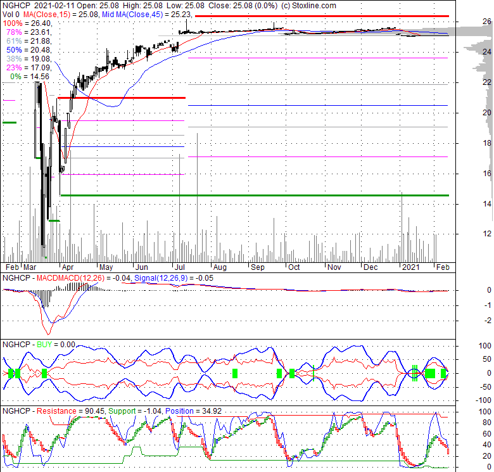Viewport: 494px width, 472px height.
Task: Click the '78% = 23.61' Fibonacci label
Action: (28, 32)
